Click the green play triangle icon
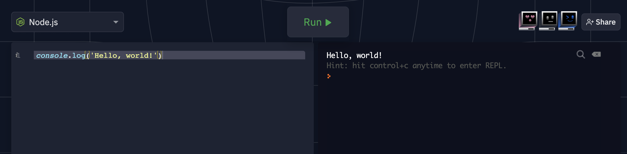Image resolution: width=627 pixels, height=154 pixels. point(328,22)
